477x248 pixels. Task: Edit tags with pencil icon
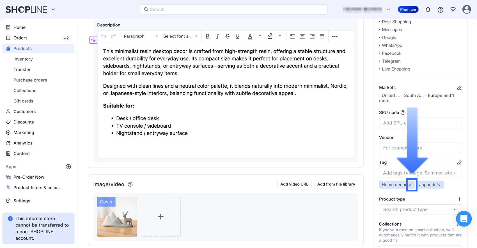click(459, 162)
